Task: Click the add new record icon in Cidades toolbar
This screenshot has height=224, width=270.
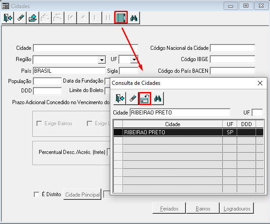Action: tap(33, 18)
